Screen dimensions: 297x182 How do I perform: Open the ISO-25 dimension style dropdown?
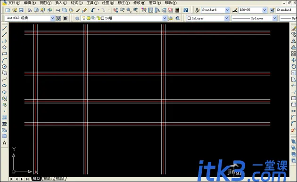tap(264, 10)
